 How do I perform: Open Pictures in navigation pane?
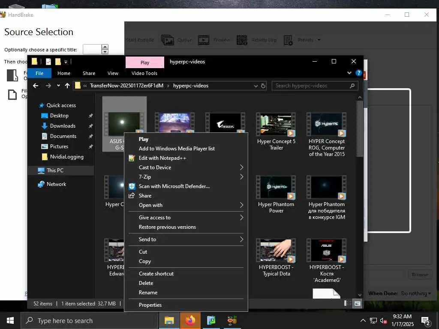pos(59,147)
